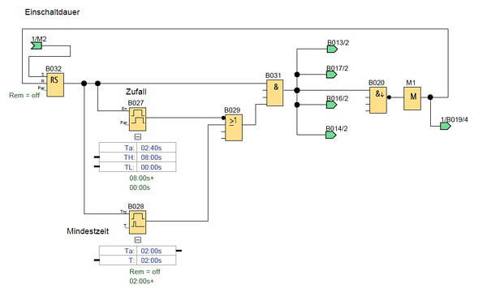This screenshot has height=297, width=487.
Task: Select the Mindestzeit text label
Action: [88, 230]
